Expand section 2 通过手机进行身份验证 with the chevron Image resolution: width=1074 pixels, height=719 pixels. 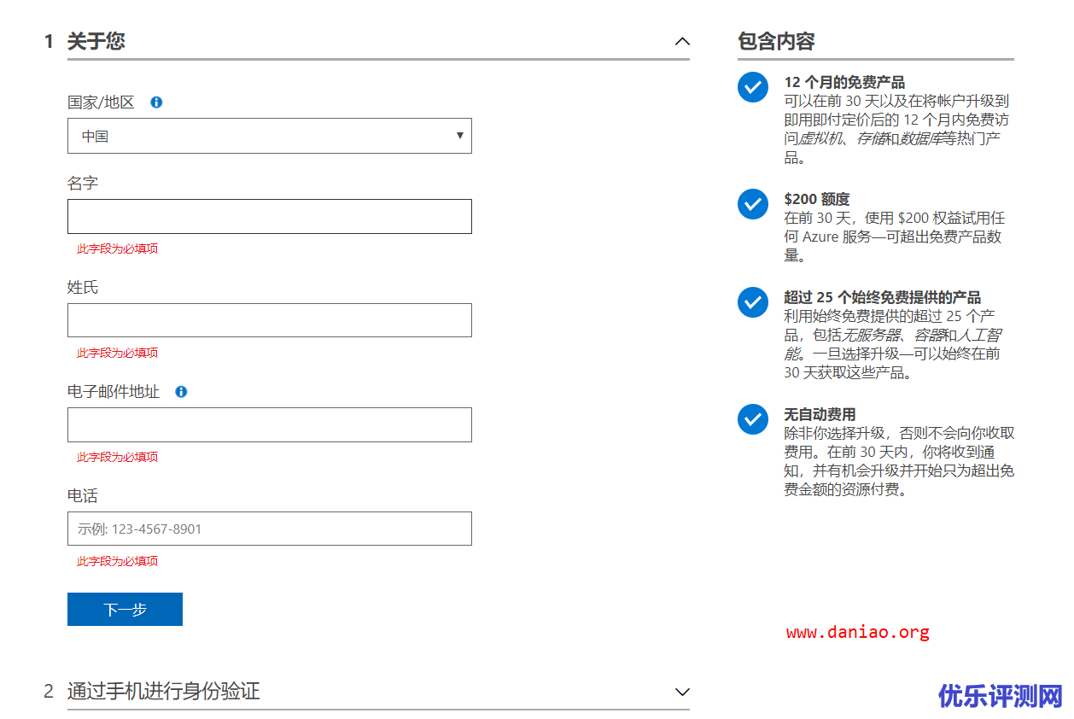tap(682, 692)
